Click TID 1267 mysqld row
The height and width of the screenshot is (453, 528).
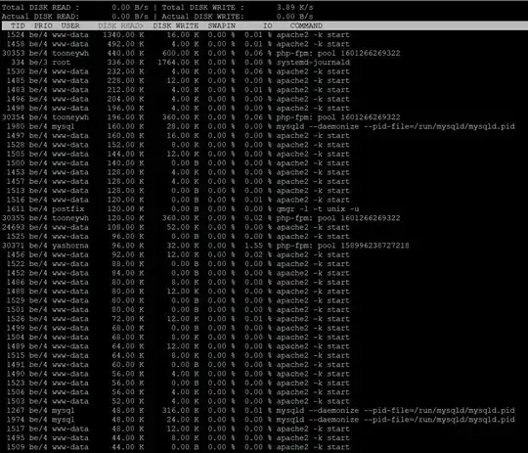point(16,410)
